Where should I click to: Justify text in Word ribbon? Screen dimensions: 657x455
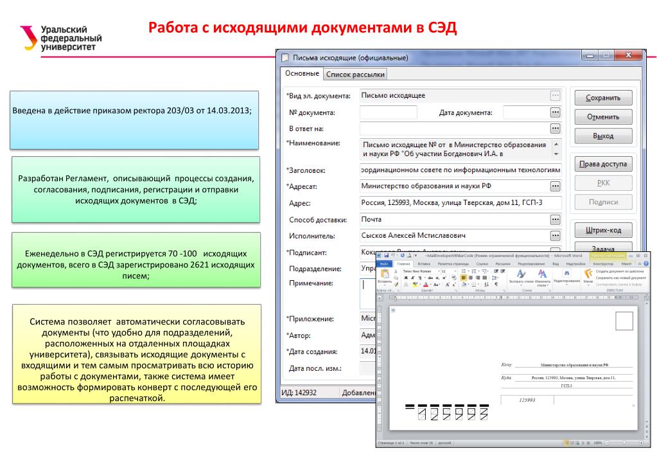point(486,278)
